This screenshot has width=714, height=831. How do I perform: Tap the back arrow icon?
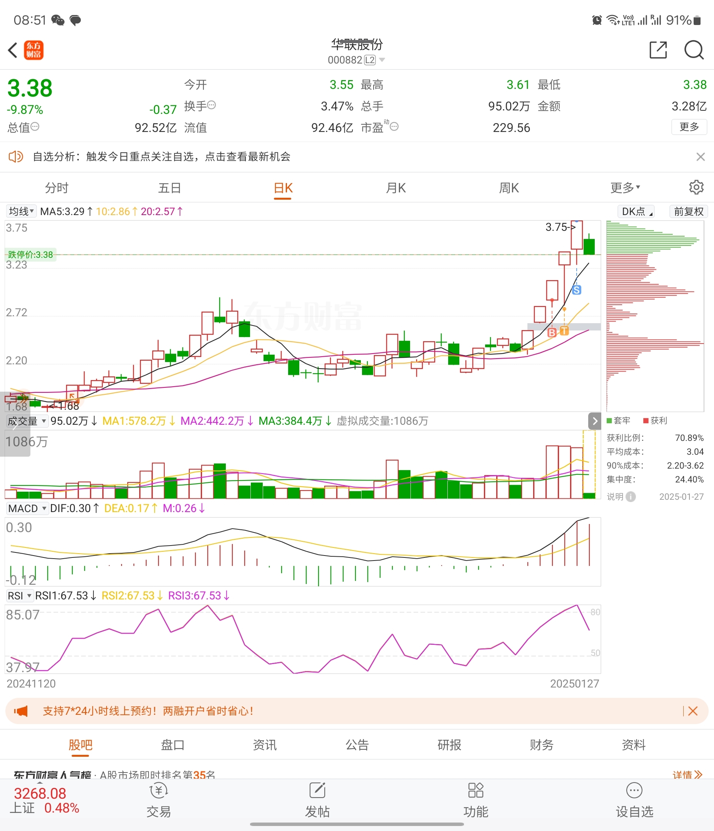[13, 50]
